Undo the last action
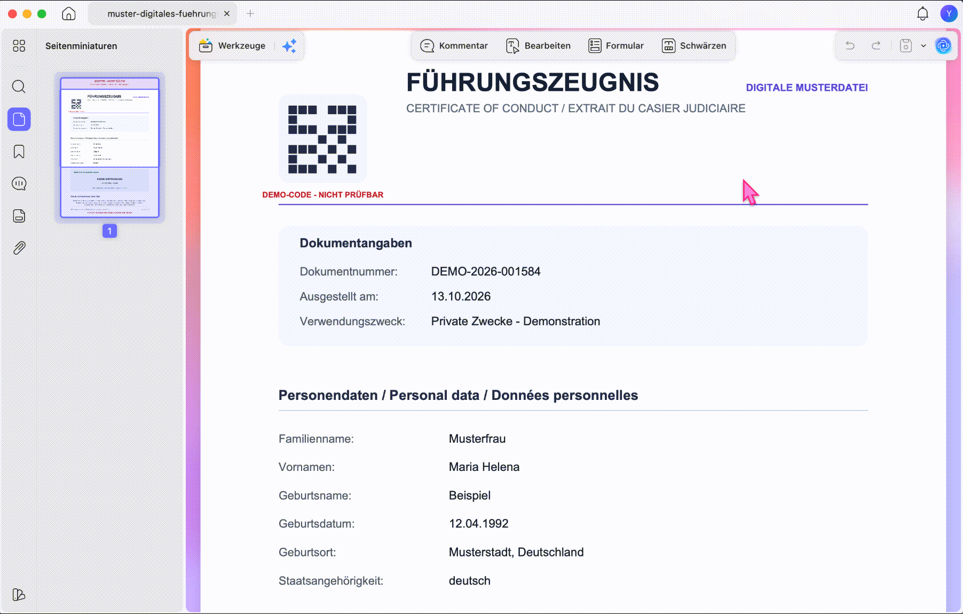Viewport: 963px width, 614px height. pyautogui.click(x=850, y=46)
